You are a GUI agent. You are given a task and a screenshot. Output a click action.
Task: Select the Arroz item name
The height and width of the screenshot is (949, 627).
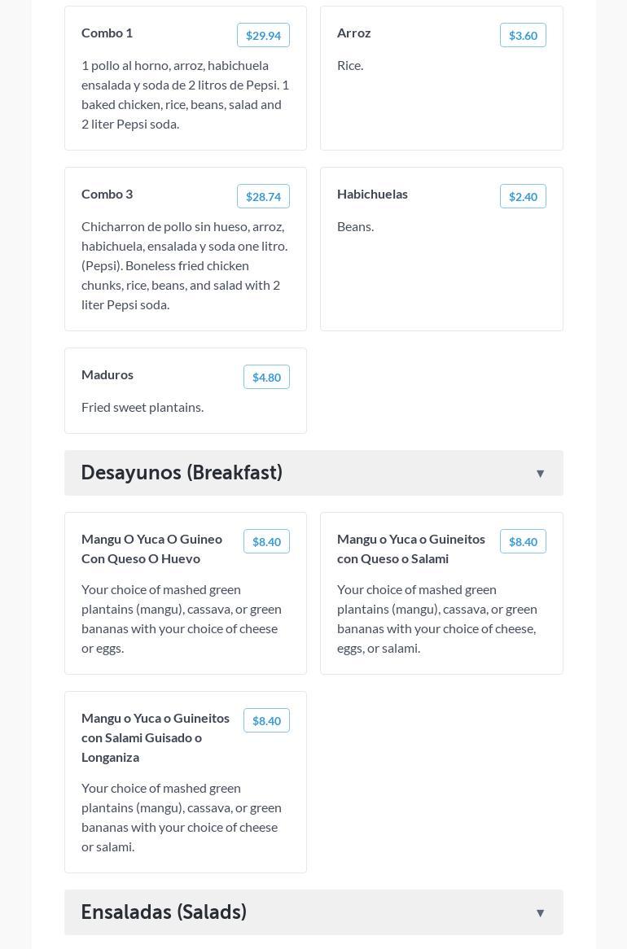click(353, 33)
